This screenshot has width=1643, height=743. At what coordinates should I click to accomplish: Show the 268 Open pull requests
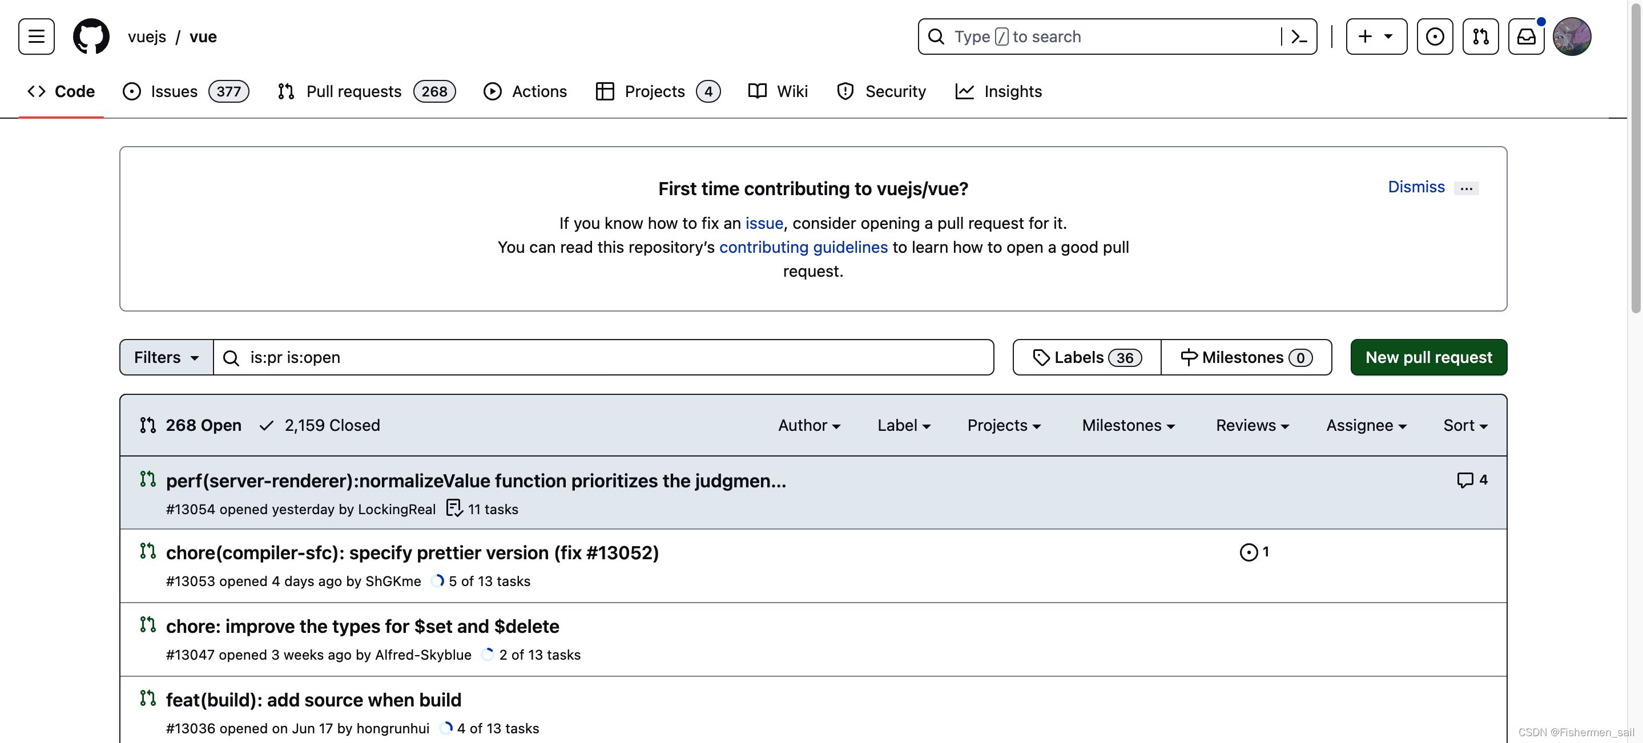click(191, 425)
